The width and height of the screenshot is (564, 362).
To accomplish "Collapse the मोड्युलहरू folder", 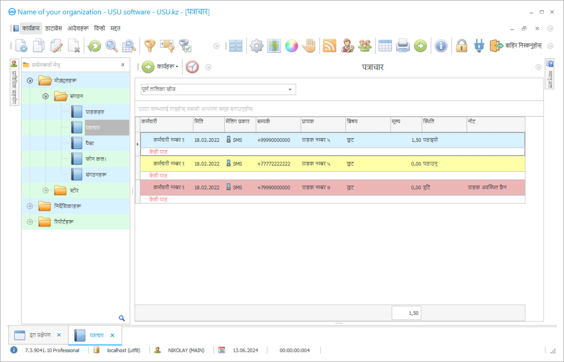I will click(30, 81).
